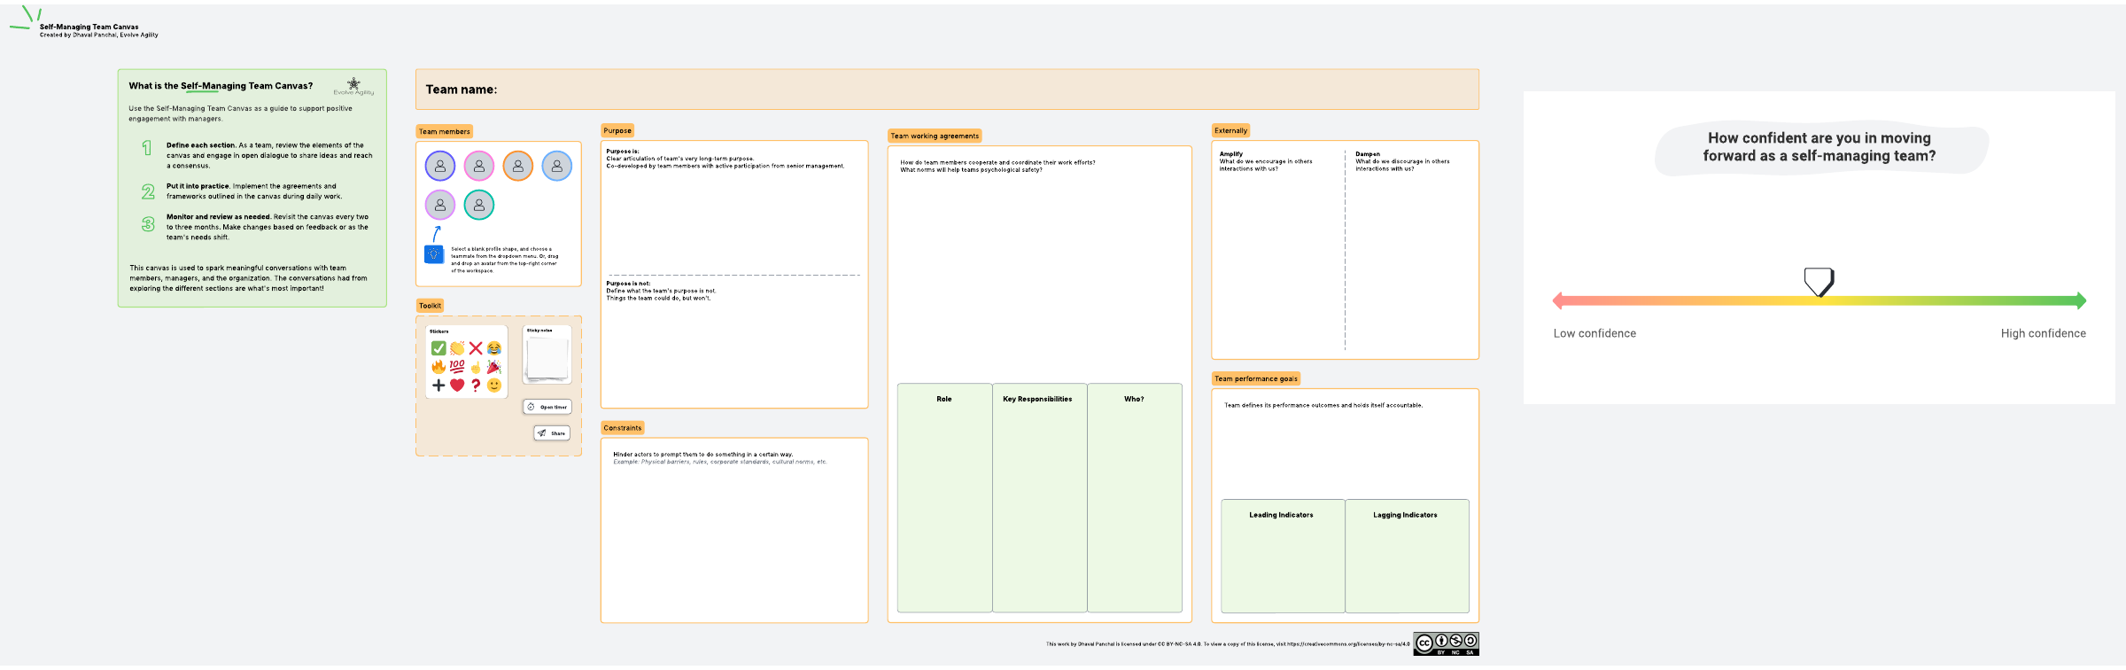Select the blue-outlined team member avatar
2126x670 pixels.
click(556, 166)
